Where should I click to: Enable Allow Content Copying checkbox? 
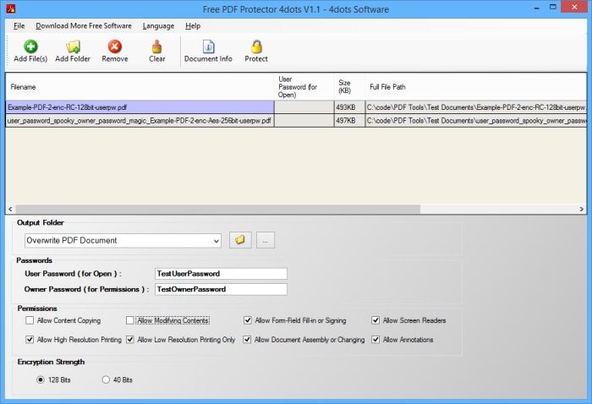[30, 320]
